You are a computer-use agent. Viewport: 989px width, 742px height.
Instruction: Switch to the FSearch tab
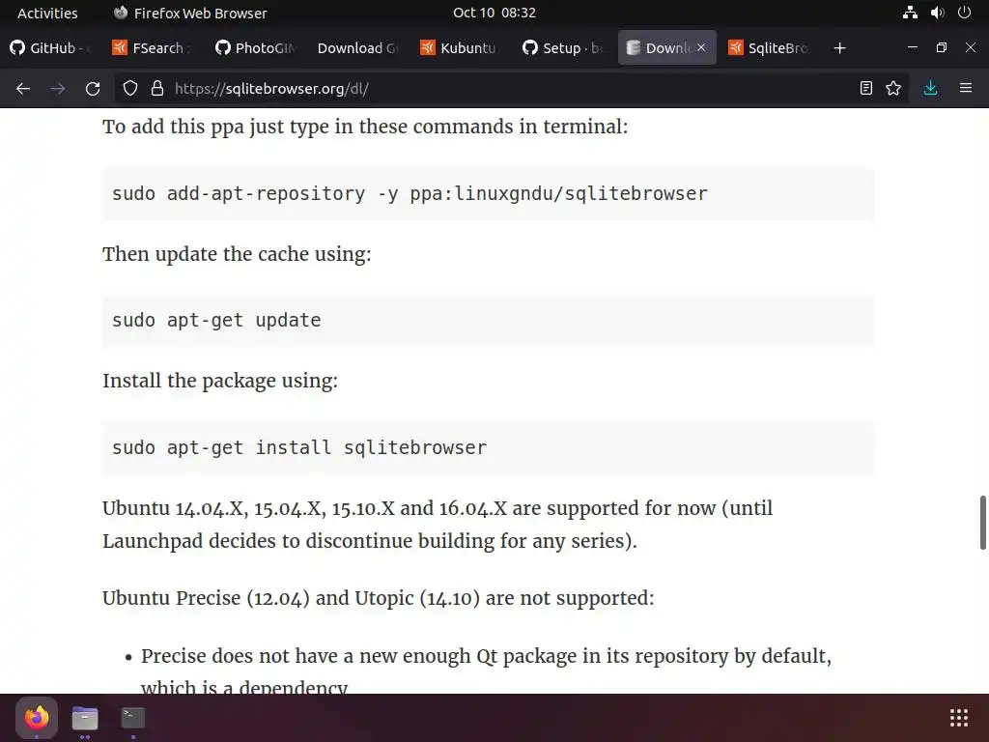155,47
